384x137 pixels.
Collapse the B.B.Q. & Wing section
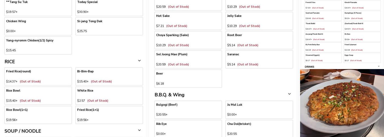[x=289, y=94]
